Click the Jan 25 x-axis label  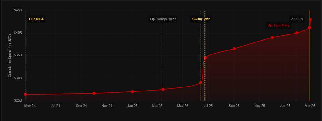click(x=133, y=106)
